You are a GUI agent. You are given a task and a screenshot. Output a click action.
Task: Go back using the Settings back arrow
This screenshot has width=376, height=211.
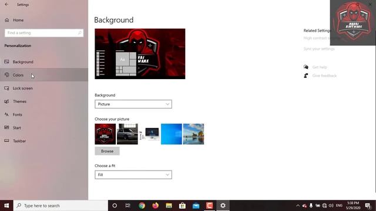(x=6, y=4)
